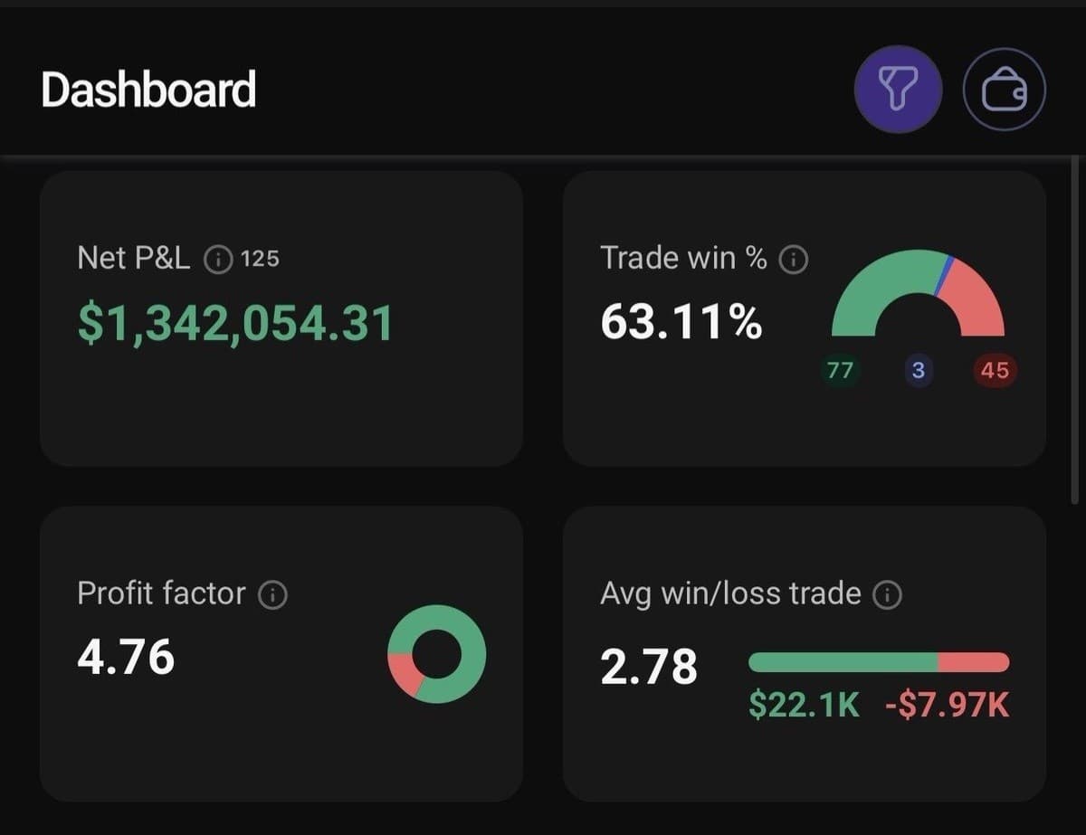1086x835 pixels.
Task: Select the green 77 winning trades badge
Action: click(841, 370)
